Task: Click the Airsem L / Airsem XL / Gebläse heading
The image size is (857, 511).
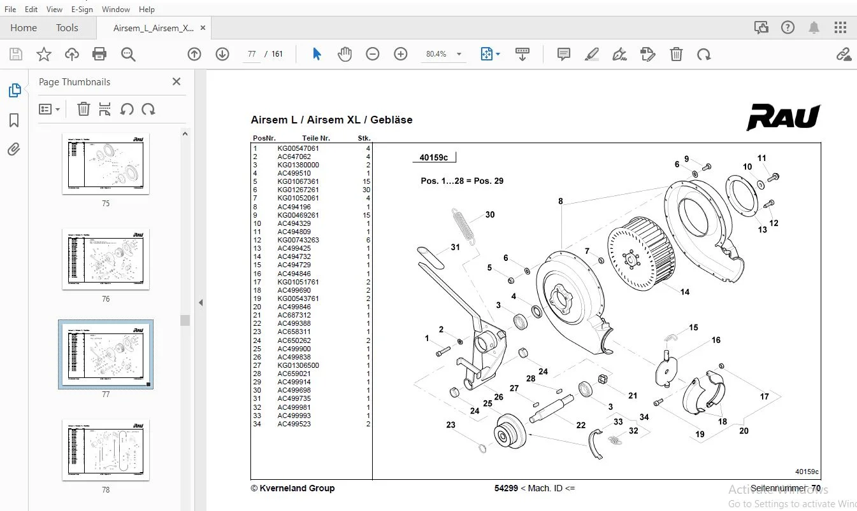Action: pyautogui.click(x=332, y=120)
